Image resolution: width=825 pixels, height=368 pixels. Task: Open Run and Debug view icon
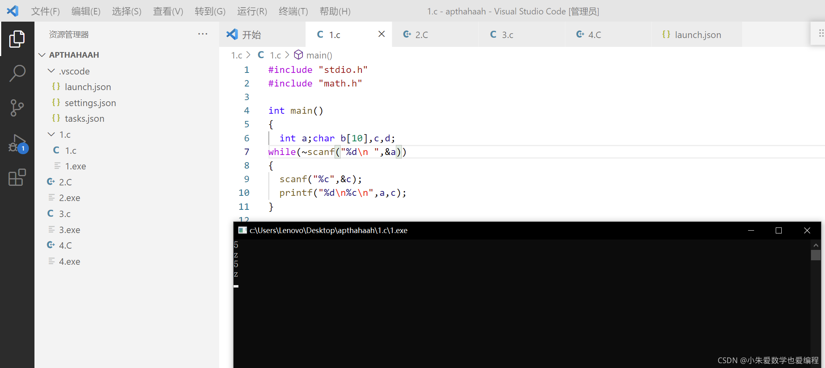(17, 144)
